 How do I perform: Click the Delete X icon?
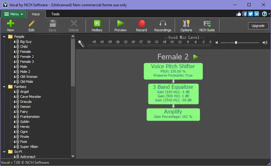[74, 23]
